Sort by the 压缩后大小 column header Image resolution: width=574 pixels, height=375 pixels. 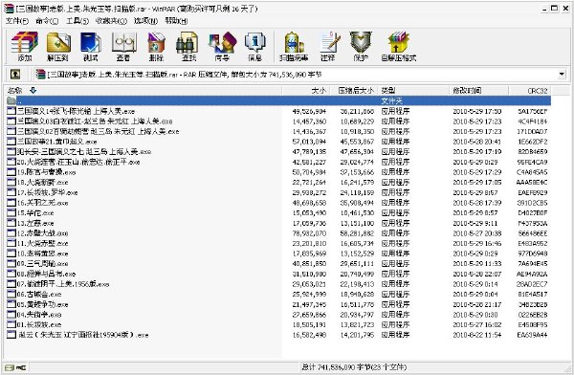(x=354, y=90)
